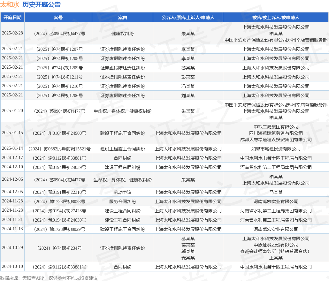This screenshot has height=281, width=329.
Task: Click case number (2025)沪74民初1211号
Action: (x=60, y=77)
